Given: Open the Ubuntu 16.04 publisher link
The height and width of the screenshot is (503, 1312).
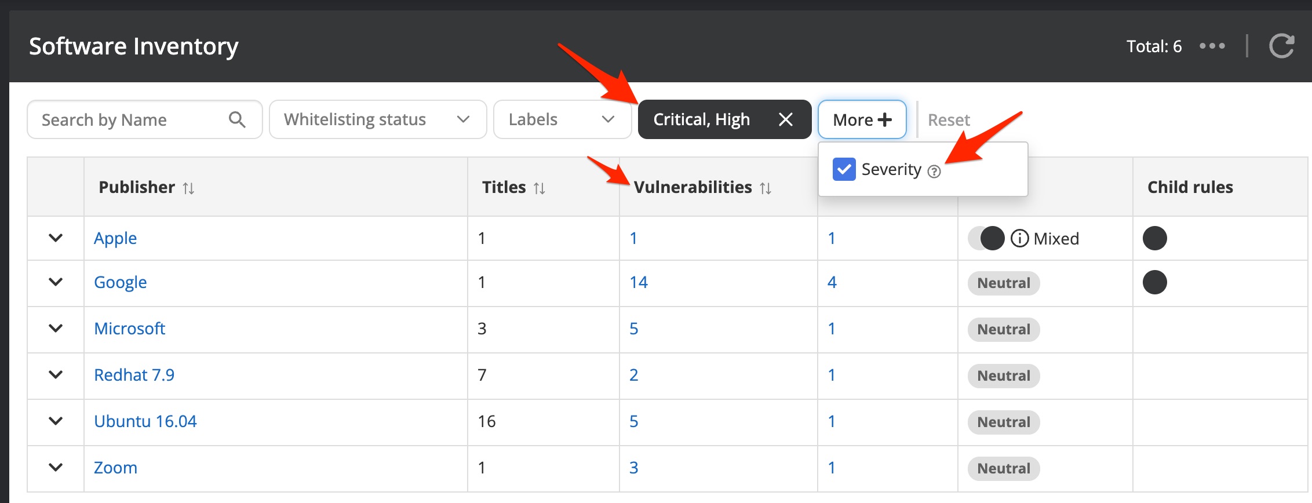Looking at the screenshot, I should click(x=145, y=421).
